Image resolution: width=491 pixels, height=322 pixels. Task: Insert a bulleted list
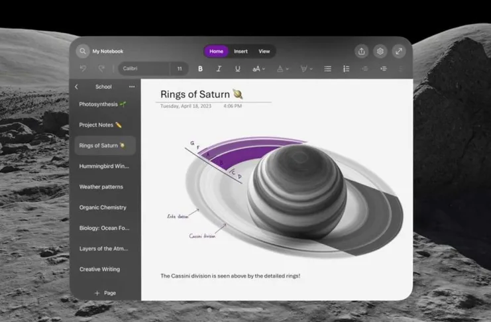[x=327, y=69]
